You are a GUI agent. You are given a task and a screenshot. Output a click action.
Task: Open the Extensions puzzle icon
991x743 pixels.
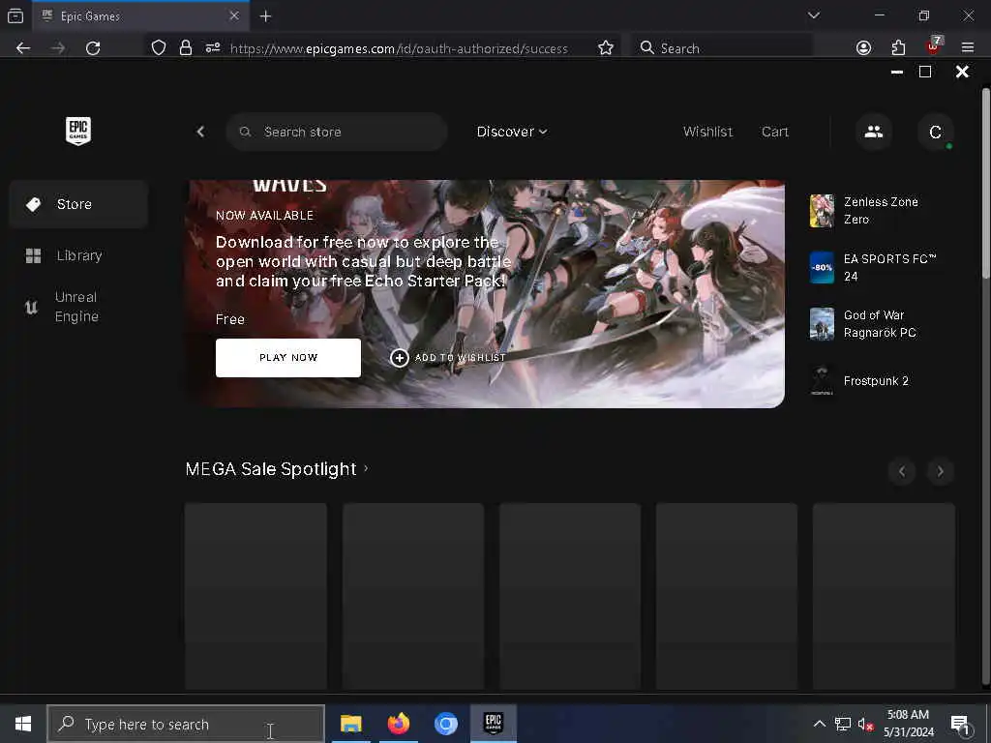click(898, 48)
